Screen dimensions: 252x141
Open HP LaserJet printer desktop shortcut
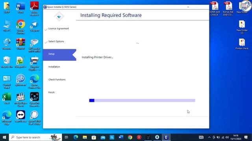(34, 45)
